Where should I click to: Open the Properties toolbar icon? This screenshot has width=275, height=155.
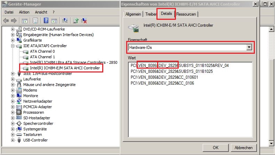point(35,21)
